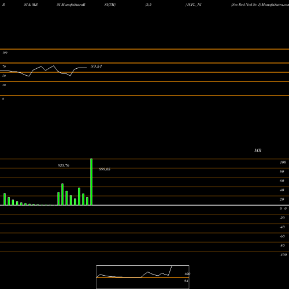Click the 70 level label on RSI panel
289x289 pixels.
pos(4,66)
